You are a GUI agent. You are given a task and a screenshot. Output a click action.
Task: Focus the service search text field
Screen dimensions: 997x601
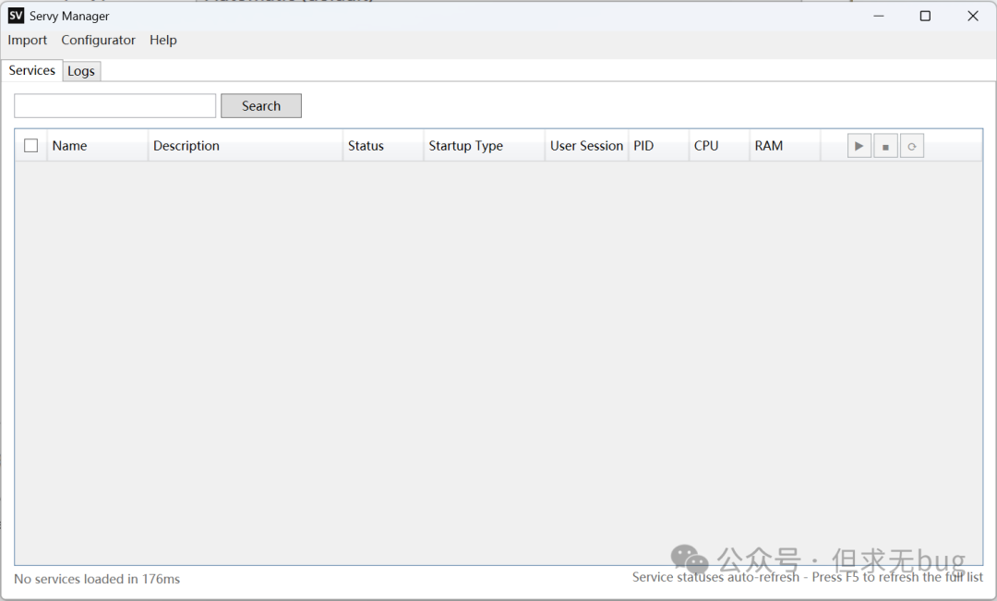pyautogui.click(x=115, y=106)
